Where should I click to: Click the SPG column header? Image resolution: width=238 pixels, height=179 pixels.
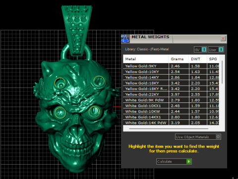[213, 59]
